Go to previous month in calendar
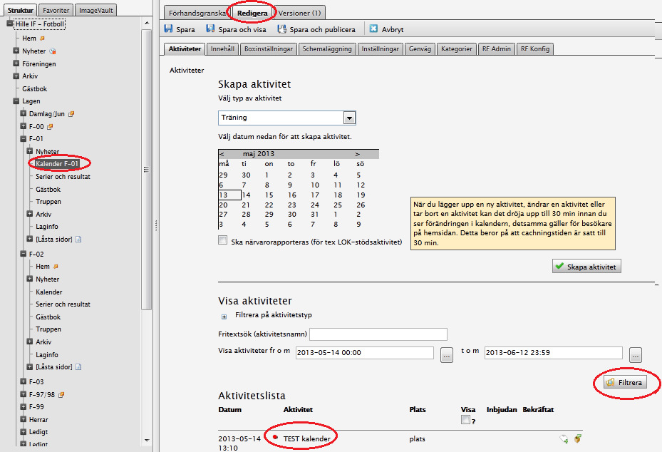Image resolution: width=662 pixels, height=452 pixels. [x=222, y=154]
